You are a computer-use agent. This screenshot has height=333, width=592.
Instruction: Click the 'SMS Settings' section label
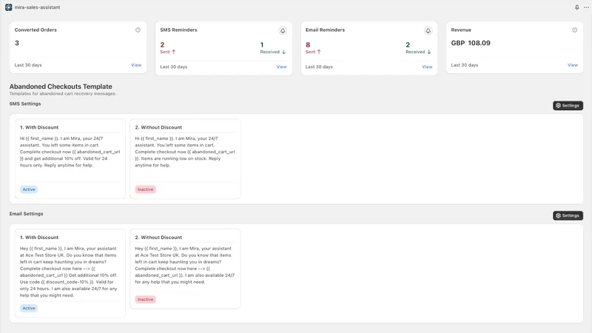pyautogui.click(x=25, y=104)
